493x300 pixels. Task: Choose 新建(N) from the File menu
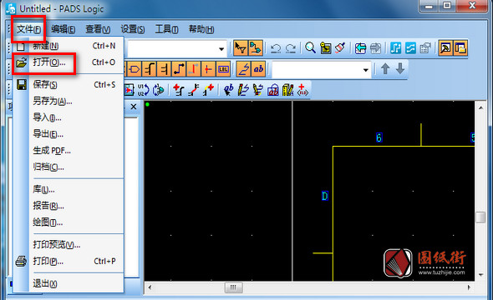[69, 46]
